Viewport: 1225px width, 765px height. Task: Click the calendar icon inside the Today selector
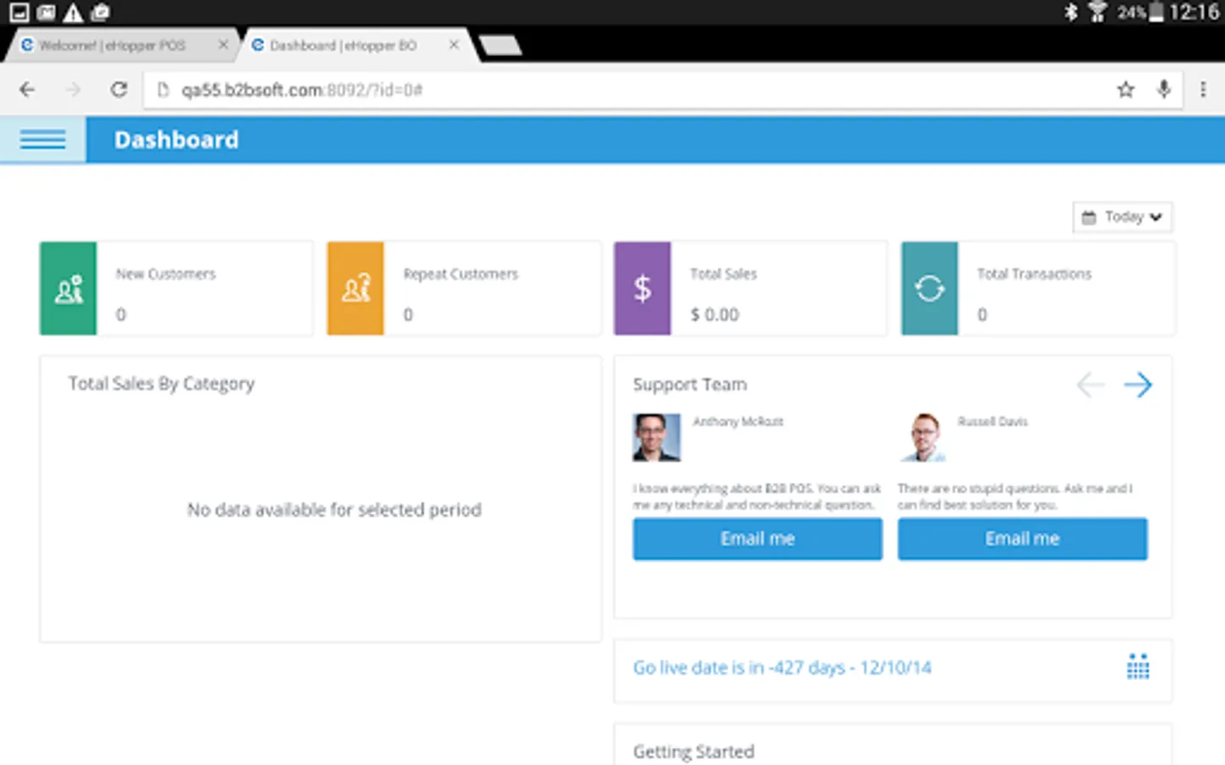[1091, 217]
